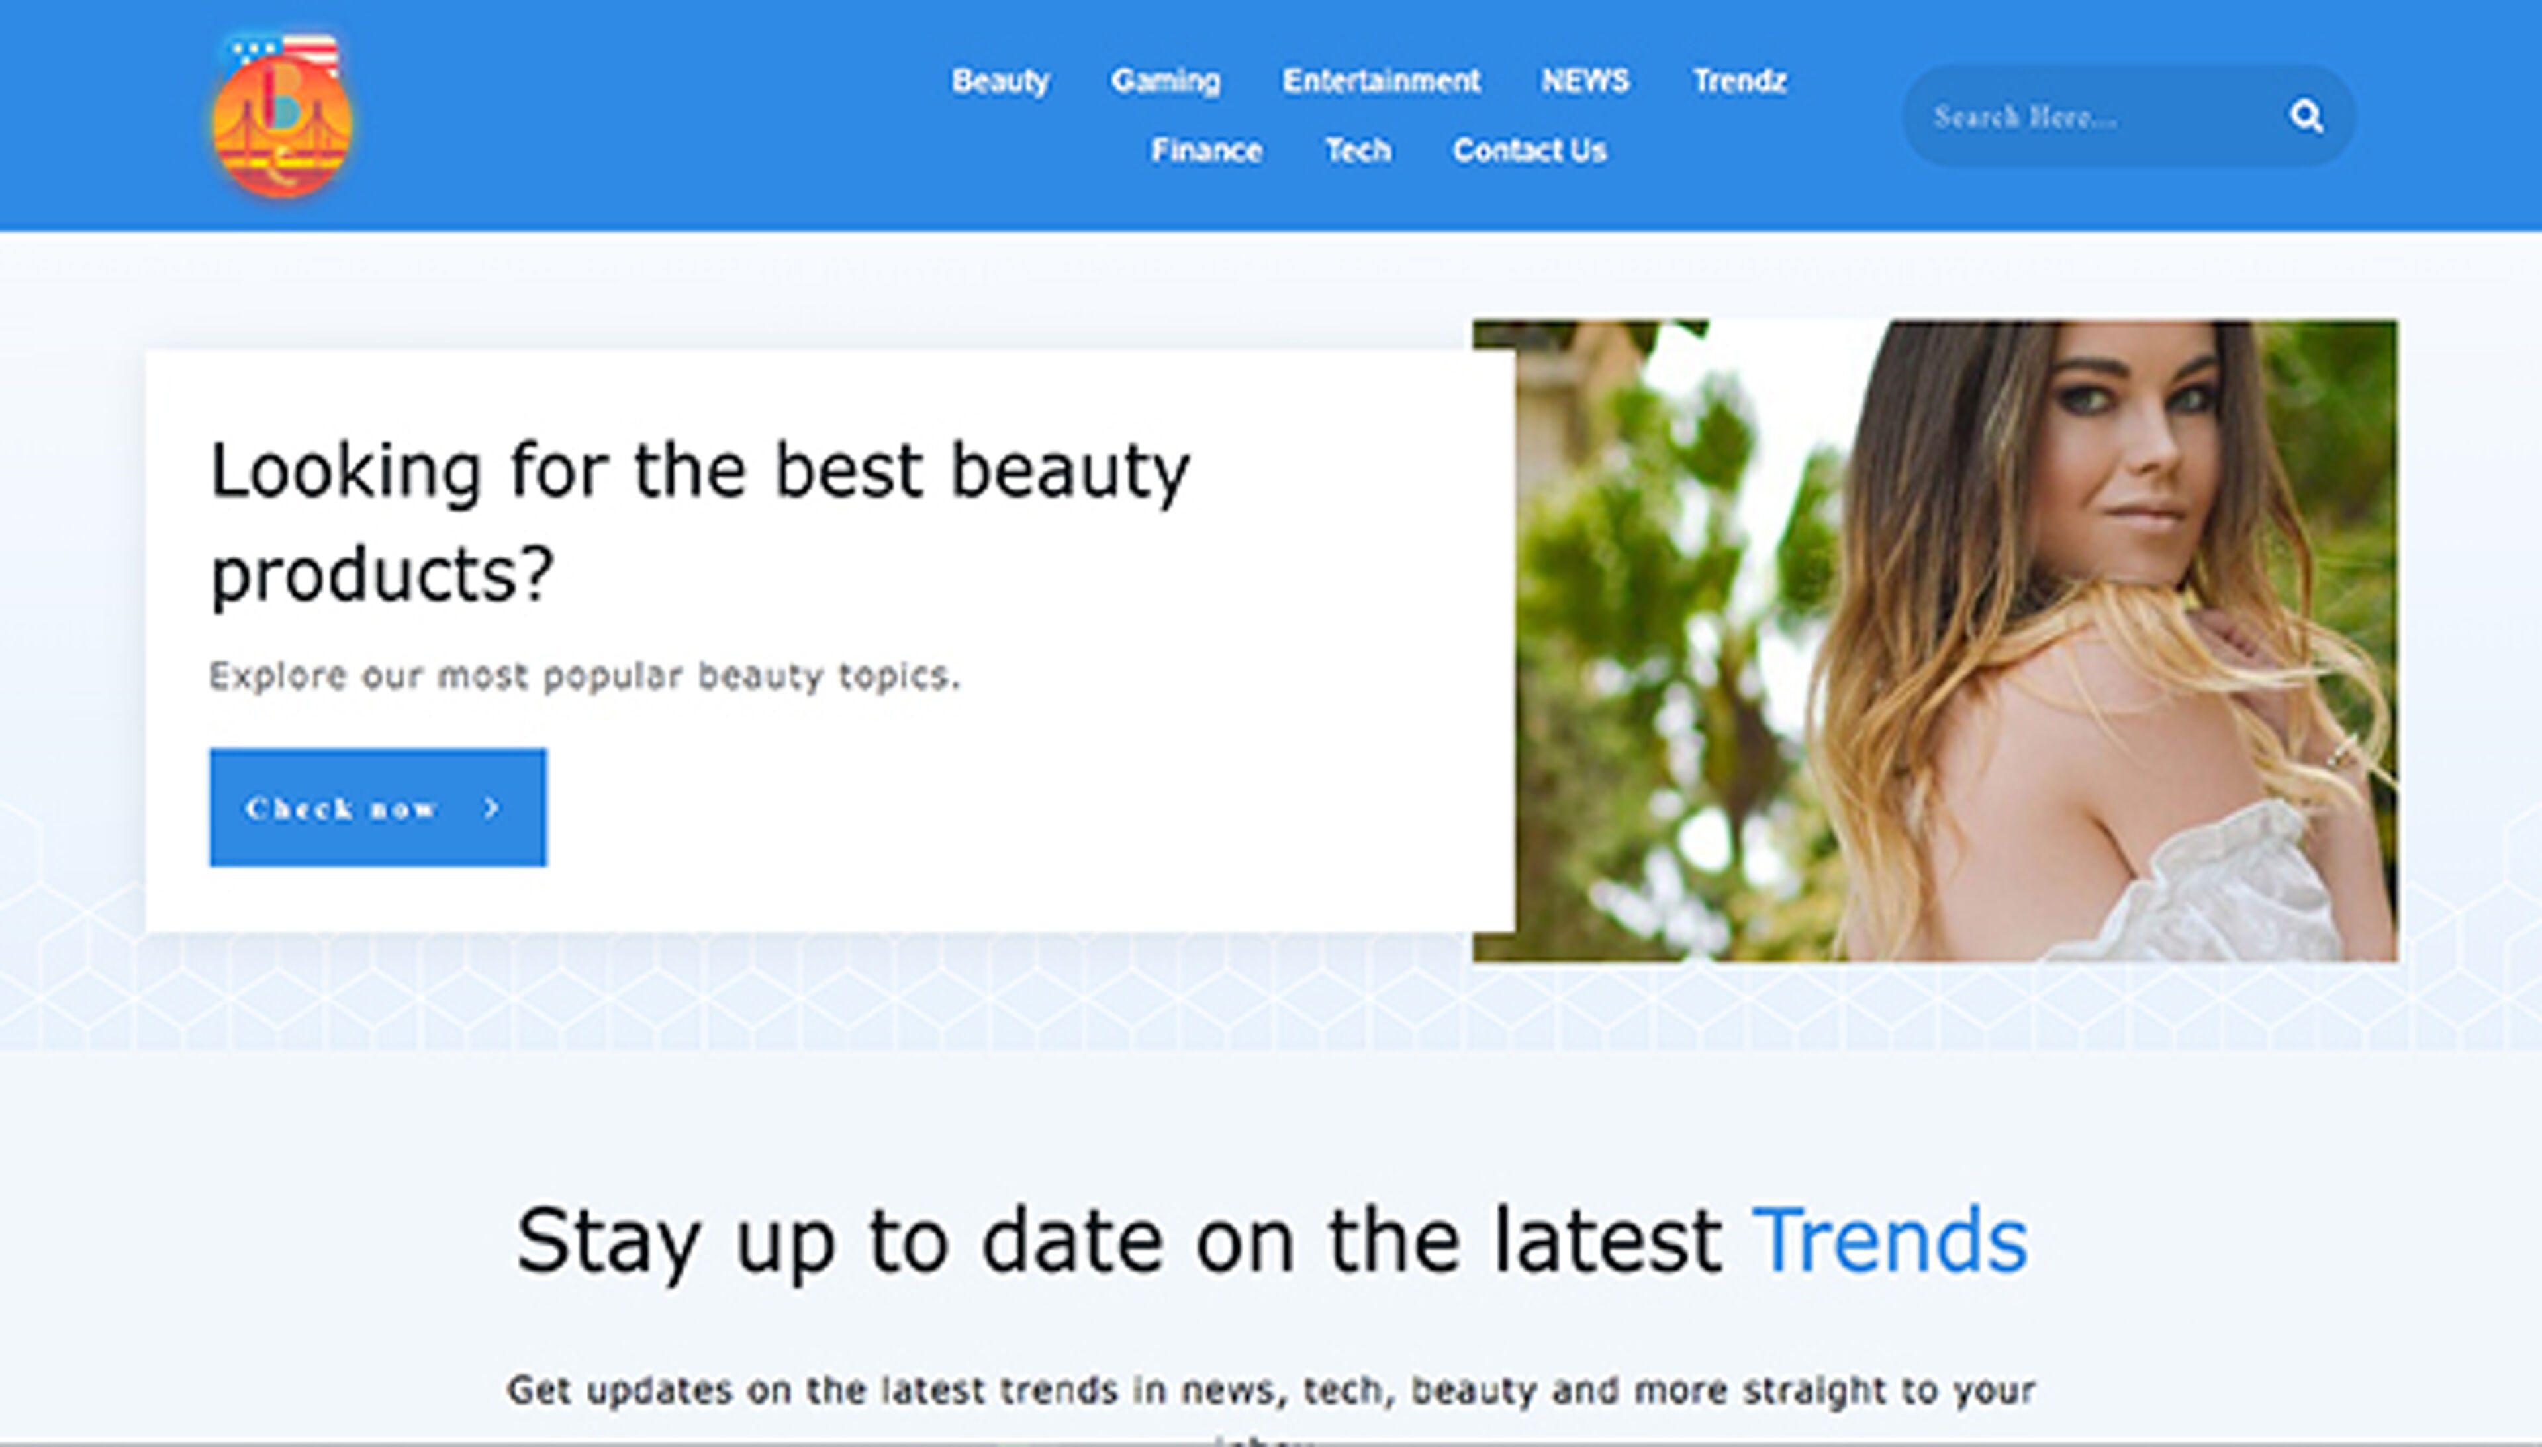
Task: Click 'Explore our most popular beauty topics' text
Action: click(x=585, y=676)
